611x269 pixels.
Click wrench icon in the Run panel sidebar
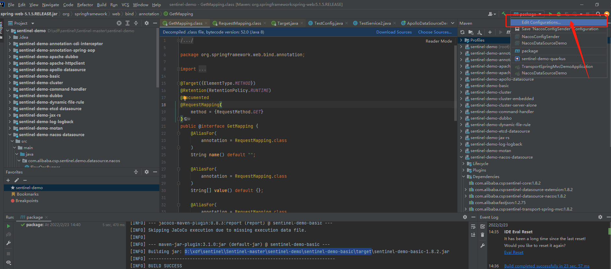(8, 243)
